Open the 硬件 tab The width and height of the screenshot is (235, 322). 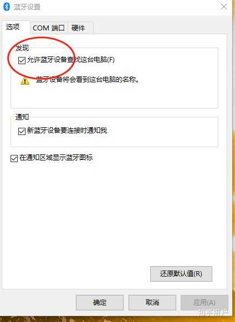[x=80, y=28]
